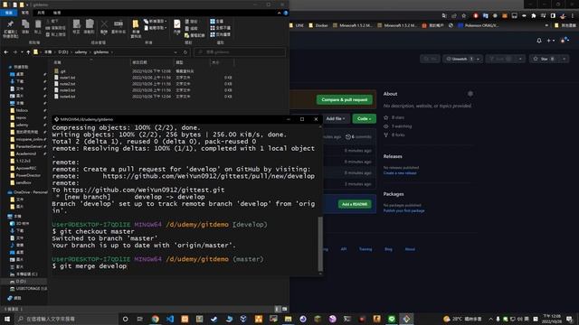Image resolution: width=579 pixels, height=325 pixels.
Task: Open the Fork options dropdown arrow on GitHub
Action: click(x=520, y=59)
